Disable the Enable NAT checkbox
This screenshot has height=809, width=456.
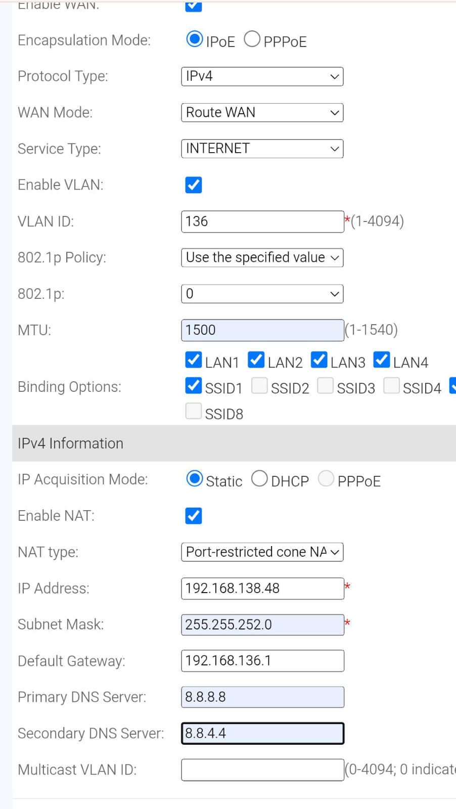point(194,516)
